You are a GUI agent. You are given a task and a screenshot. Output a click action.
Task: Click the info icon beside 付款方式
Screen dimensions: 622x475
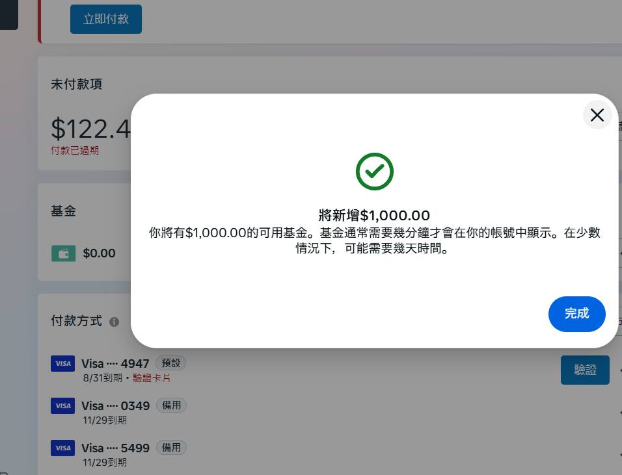pos(115,322)
